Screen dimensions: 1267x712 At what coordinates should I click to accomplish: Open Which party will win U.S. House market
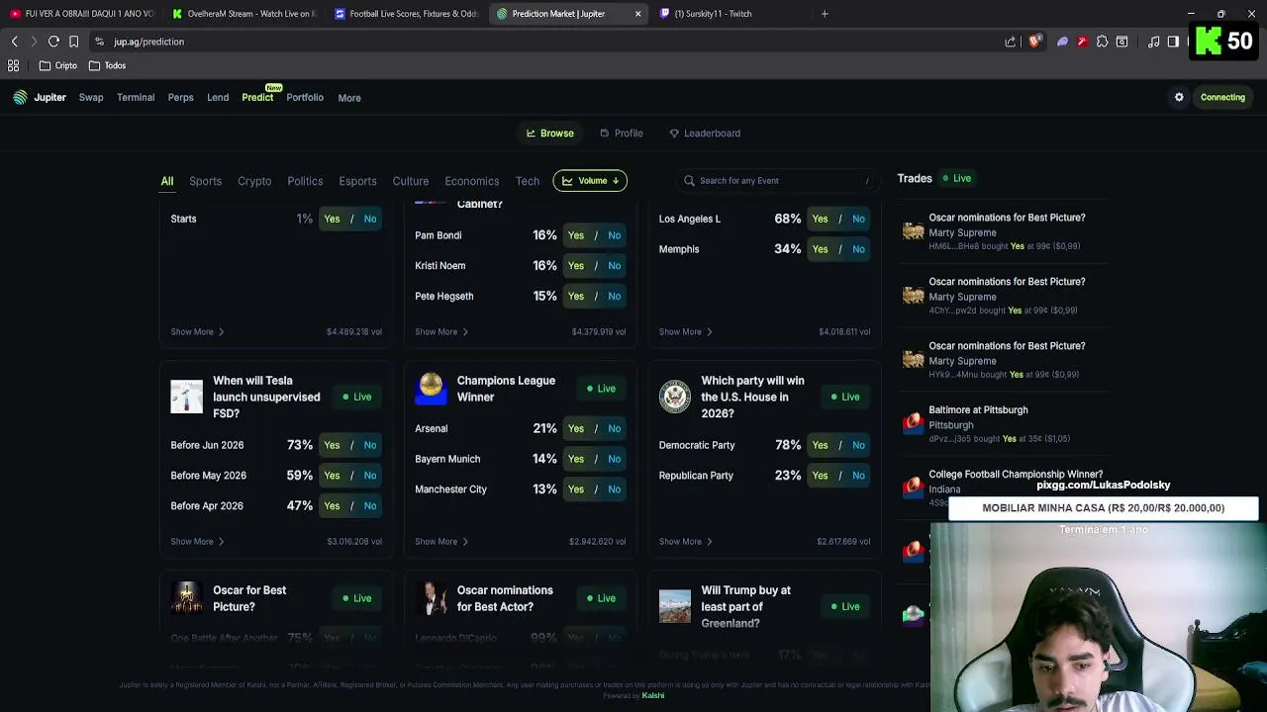tap(752, 397)
